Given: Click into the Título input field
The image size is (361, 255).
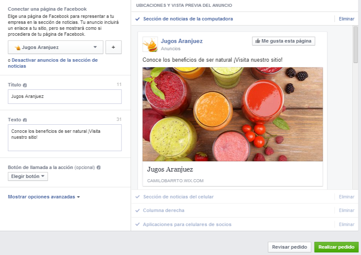Looking at the screenshot, I should (65, 97).
